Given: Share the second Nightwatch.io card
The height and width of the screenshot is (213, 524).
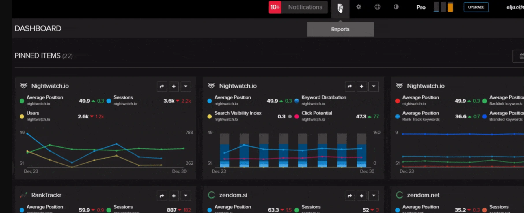Looking at the screenshot, I should click(x=350, y=86).
